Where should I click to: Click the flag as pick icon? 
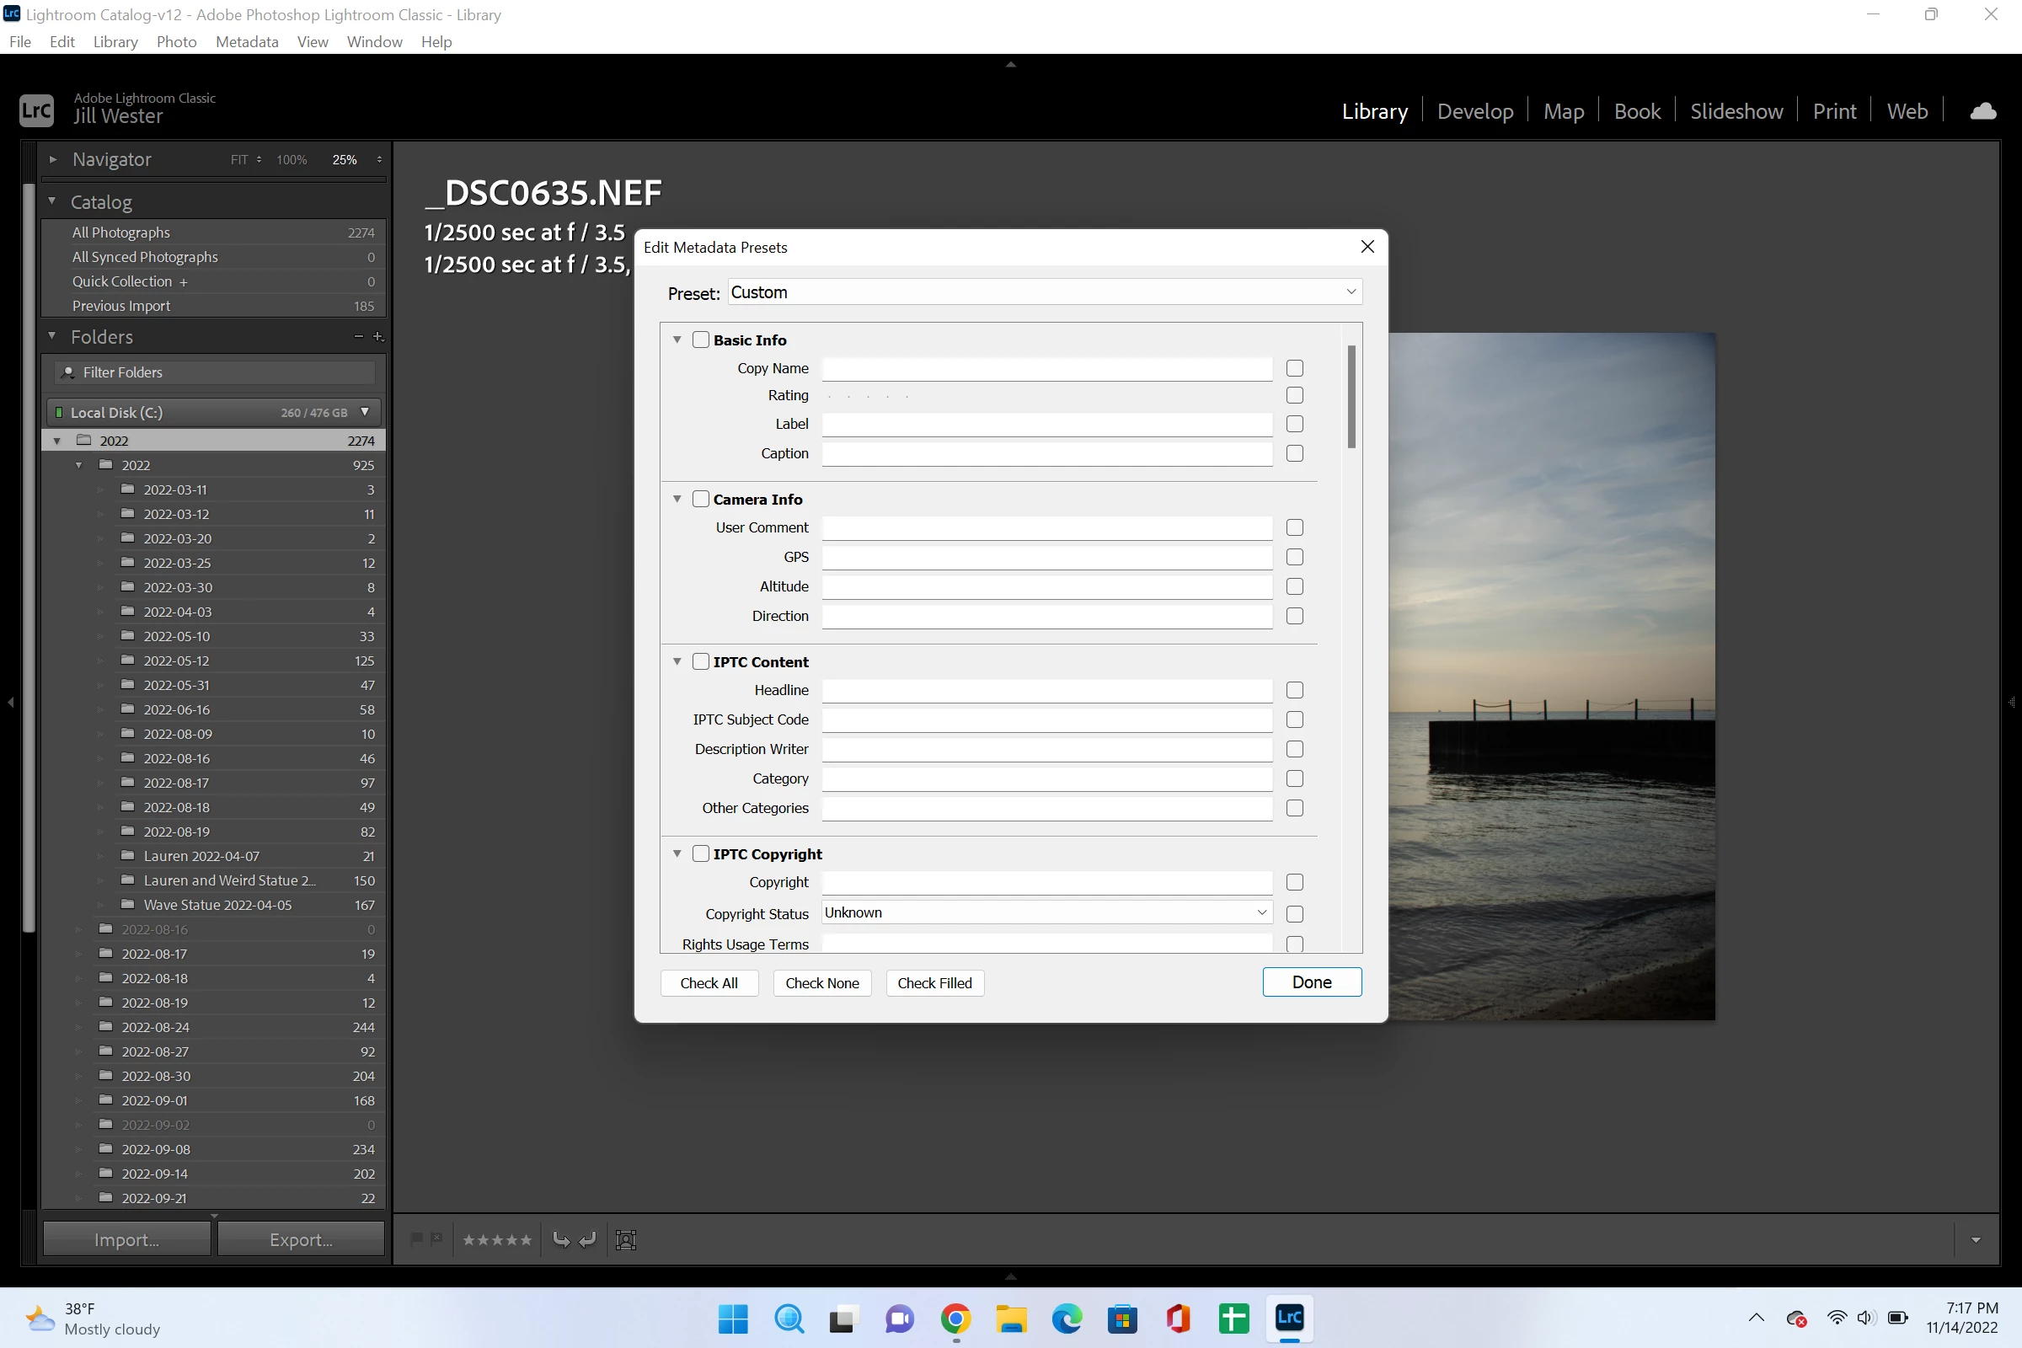(x=417, y=1238)
